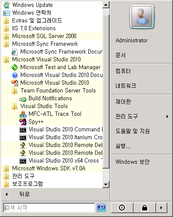
Task: Launch Microsoft Visual Studio 2010 via its icon
Action: (x=15, y=83)
